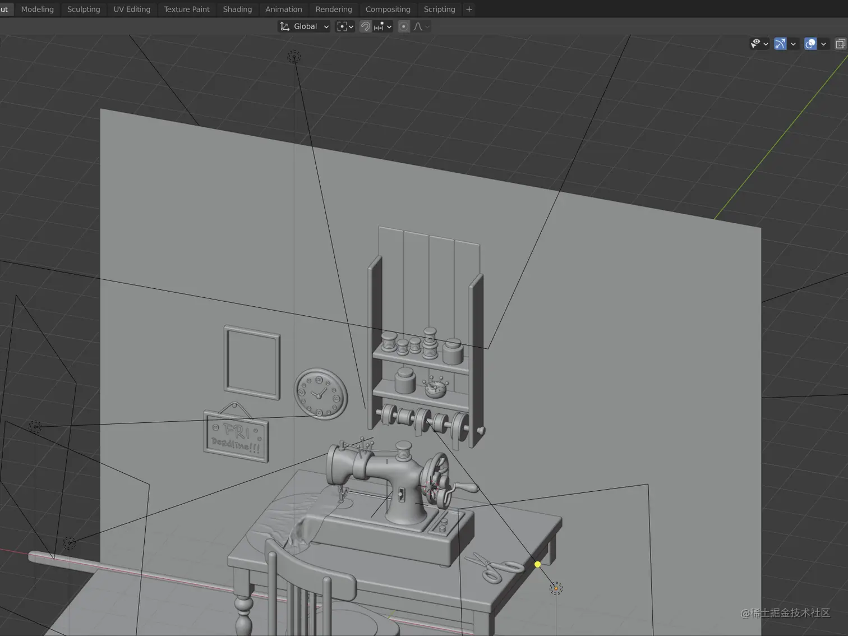Expand the gizmo options dropdown arrow

tap(793, 44)
